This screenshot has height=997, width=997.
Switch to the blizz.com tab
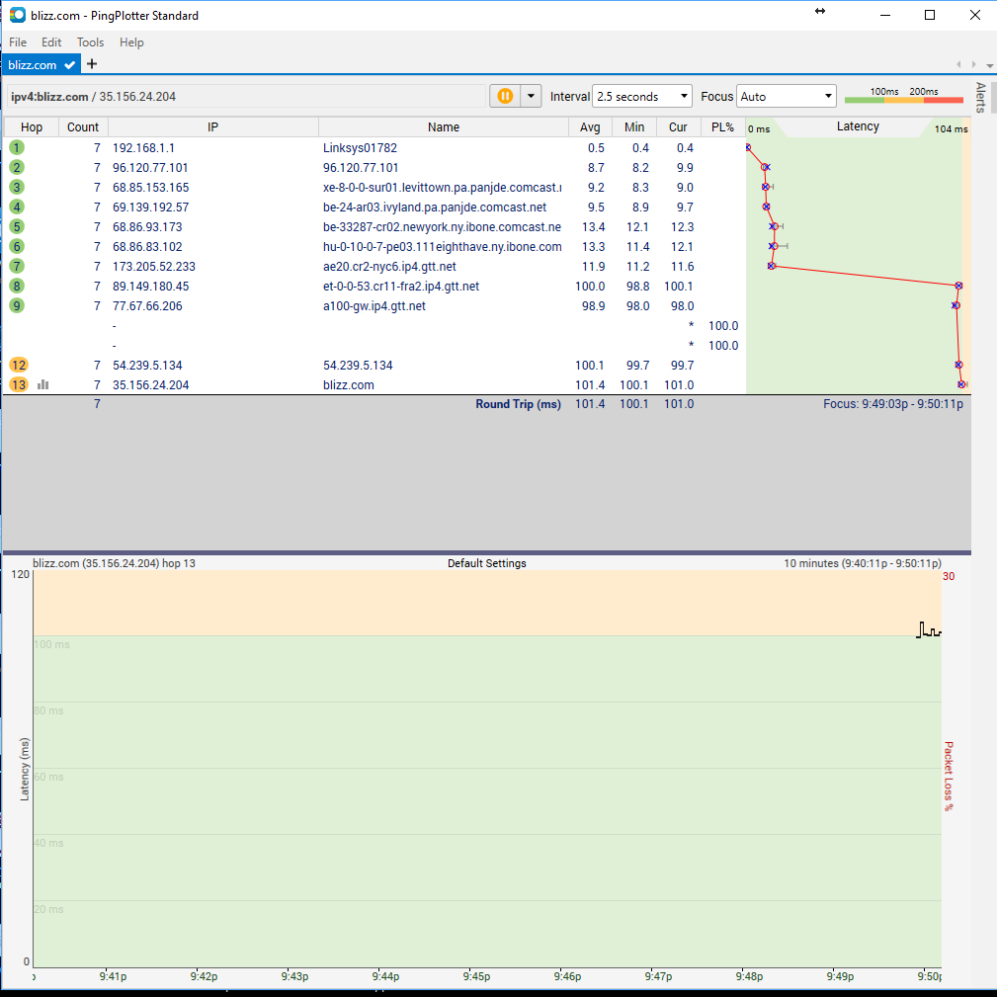click(x=33, y=65)
